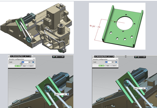The height and width of the screenshot is (108, 157).
Task: Go to previous step arrow in right dialog
Action: (x=93, y=56)
